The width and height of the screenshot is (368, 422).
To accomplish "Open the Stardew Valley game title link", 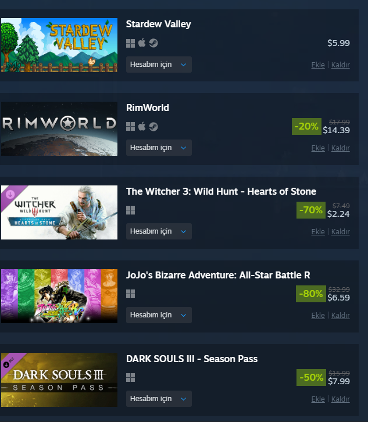I will click(158, 24).
